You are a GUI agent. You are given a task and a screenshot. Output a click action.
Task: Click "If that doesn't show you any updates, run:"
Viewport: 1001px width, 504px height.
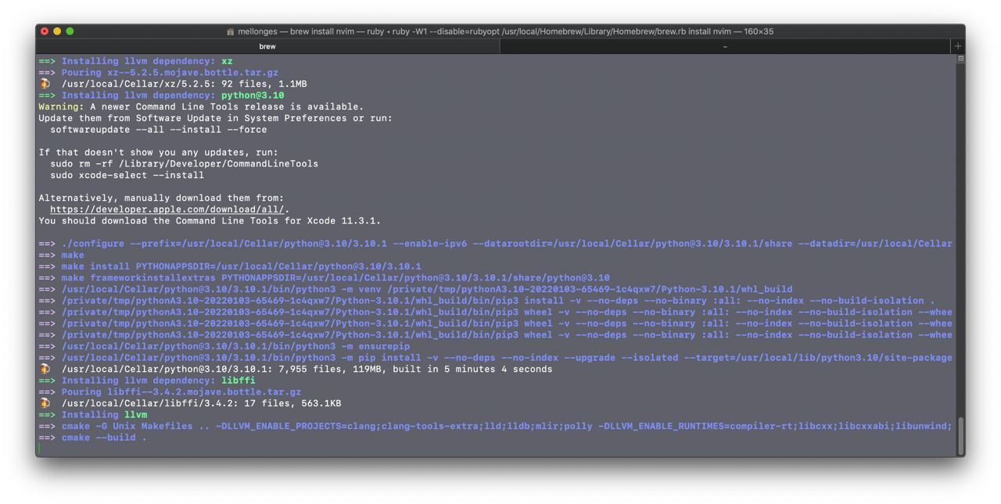point(158,152)
